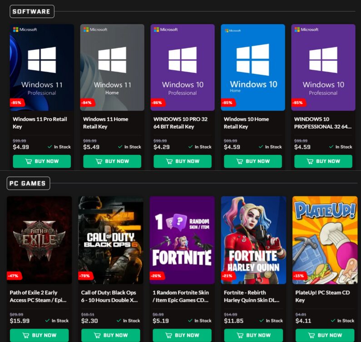Screen dimensions: 361x342
Task: Open the Windows 11 Home Retail Key title link
Action: pyautogui.click(x=105, y=123)
